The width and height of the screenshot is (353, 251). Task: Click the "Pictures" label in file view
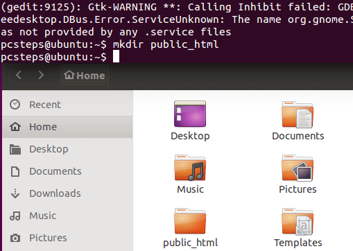tap(298, 189)
